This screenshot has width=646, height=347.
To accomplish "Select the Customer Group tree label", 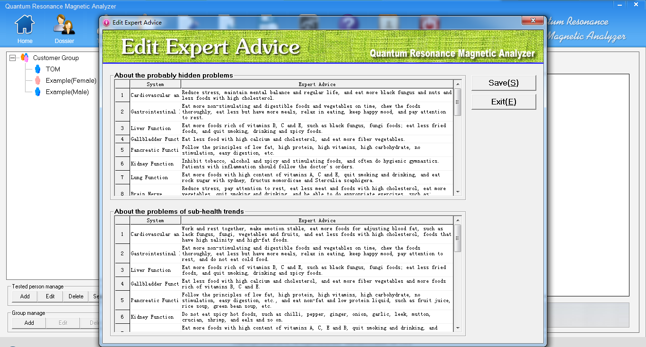I will pos(56,58).
